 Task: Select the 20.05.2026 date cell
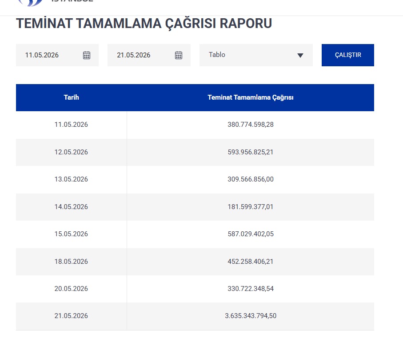71,289
